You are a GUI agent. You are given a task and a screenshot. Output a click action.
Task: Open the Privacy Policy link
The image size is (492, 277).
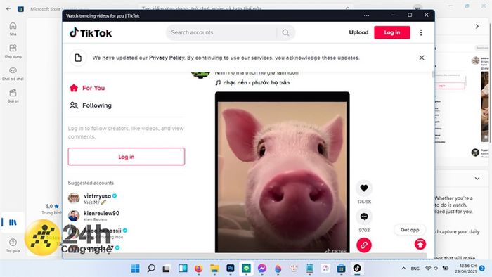point(167,58)
